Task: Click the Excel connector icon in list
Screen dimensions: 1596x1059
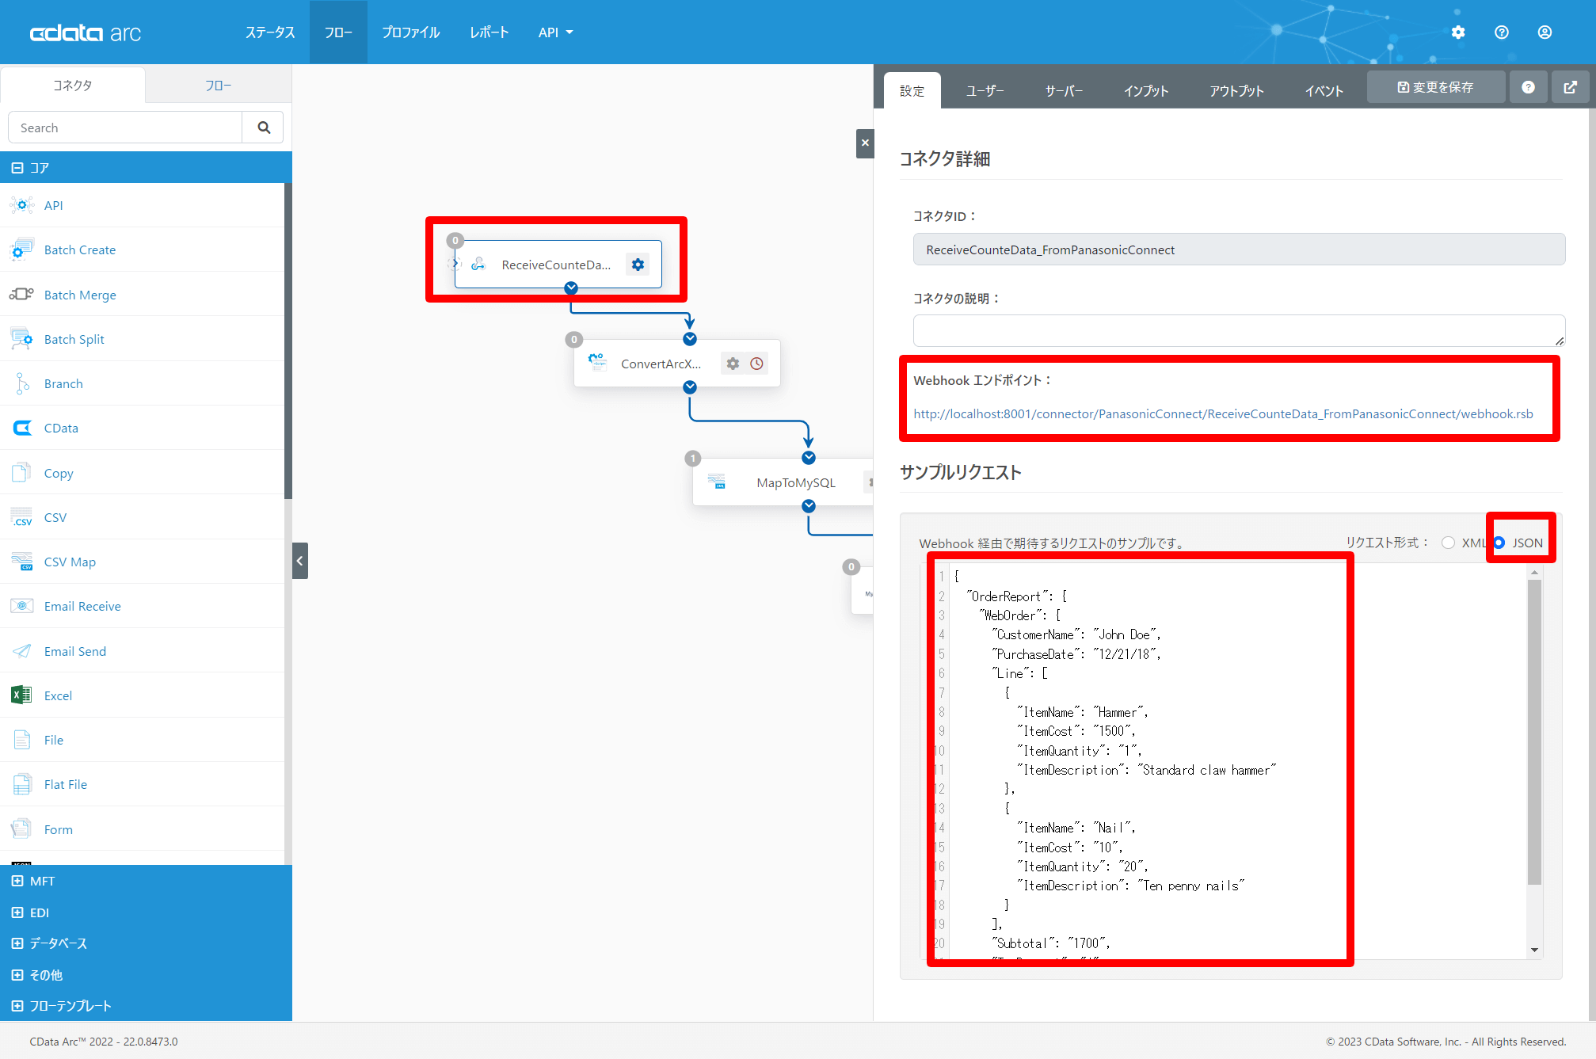Action: 21,695
